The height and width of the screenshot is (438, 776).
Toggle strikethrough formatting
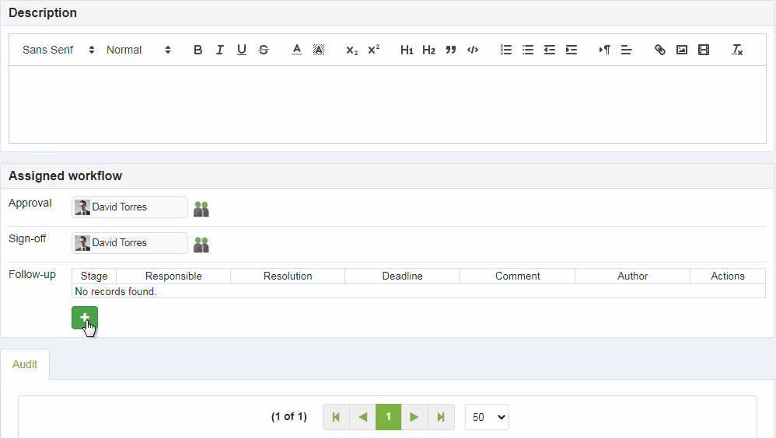(264, 50)
